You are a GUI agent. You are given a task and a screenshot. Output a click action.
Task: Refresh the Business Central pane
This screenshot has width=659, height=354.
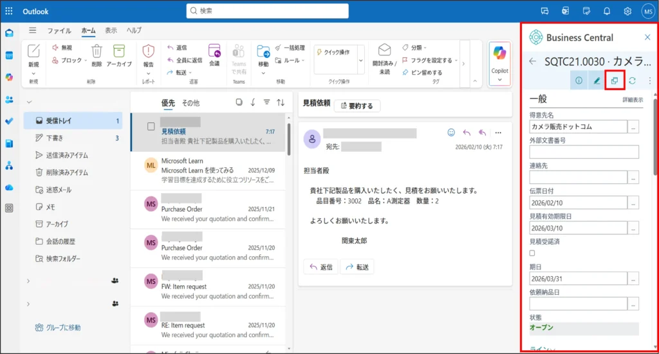(x=633, y=80)
